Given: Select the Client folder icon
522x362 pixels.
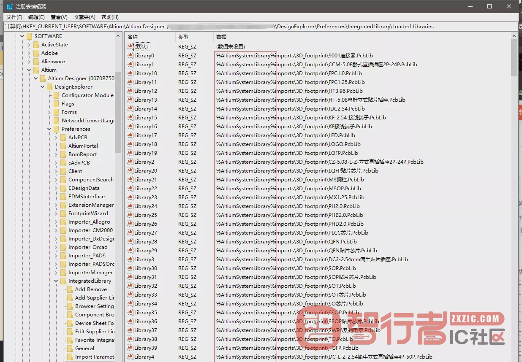Looking at the screenshot, I should (63, 171).
